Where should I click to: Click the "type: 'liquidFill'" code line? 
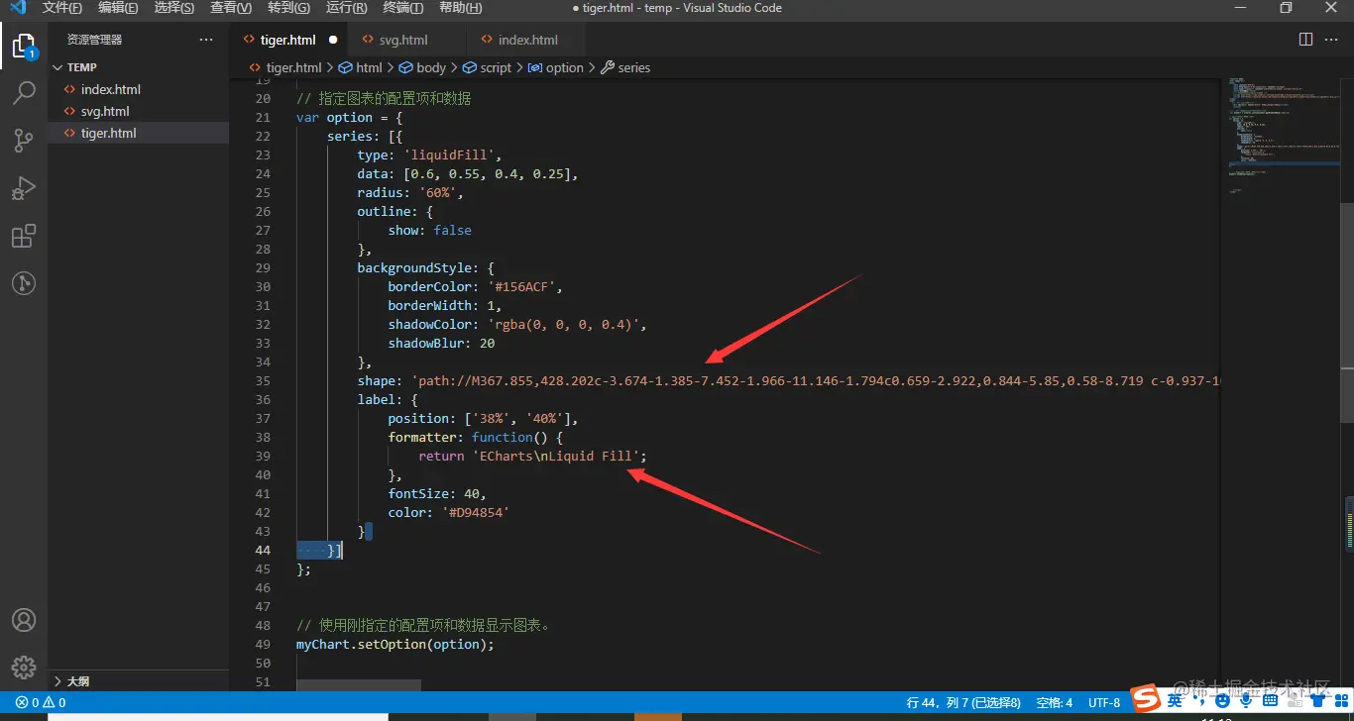pos(430,154)
